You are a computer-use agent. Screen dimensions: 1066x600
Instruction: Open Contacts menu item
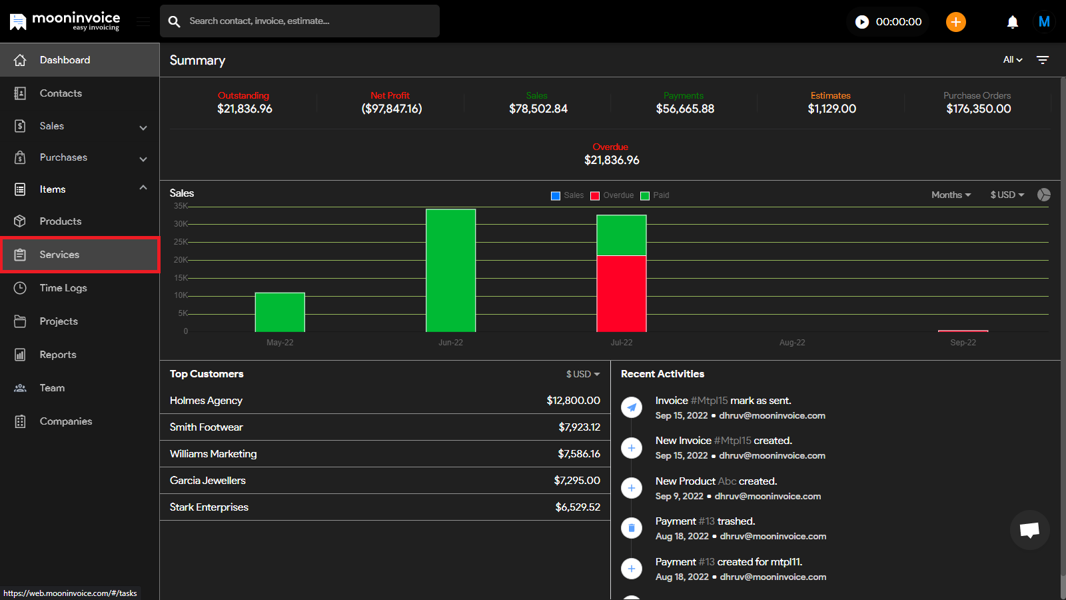[80, 93]
